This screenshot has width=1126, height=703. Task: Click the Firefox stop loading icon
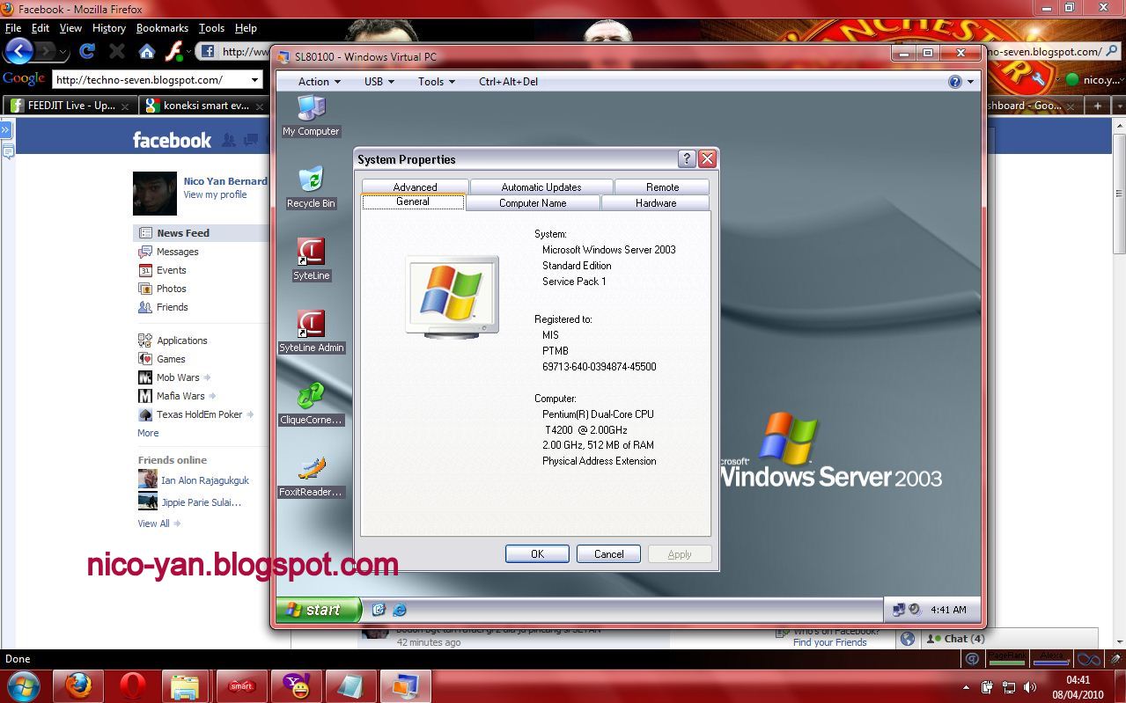coord(116,51)
